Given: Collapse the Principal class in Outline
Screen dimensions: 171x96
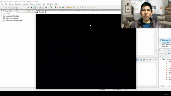Looking at the screenshot, I should (161, 59).
